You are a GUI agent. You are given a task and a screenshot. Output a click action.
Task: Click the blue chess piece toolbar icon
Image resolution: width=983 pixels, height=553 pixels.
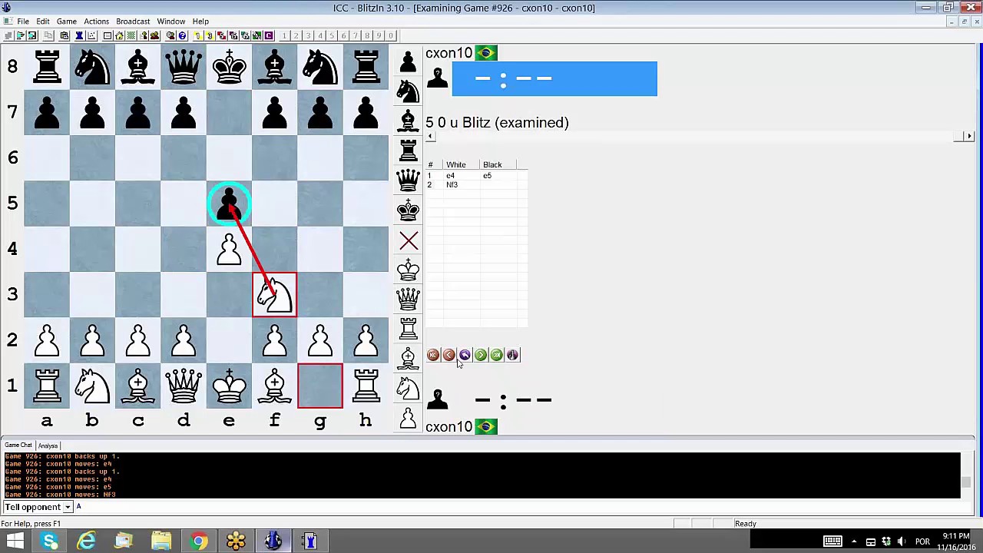[81, 35]
